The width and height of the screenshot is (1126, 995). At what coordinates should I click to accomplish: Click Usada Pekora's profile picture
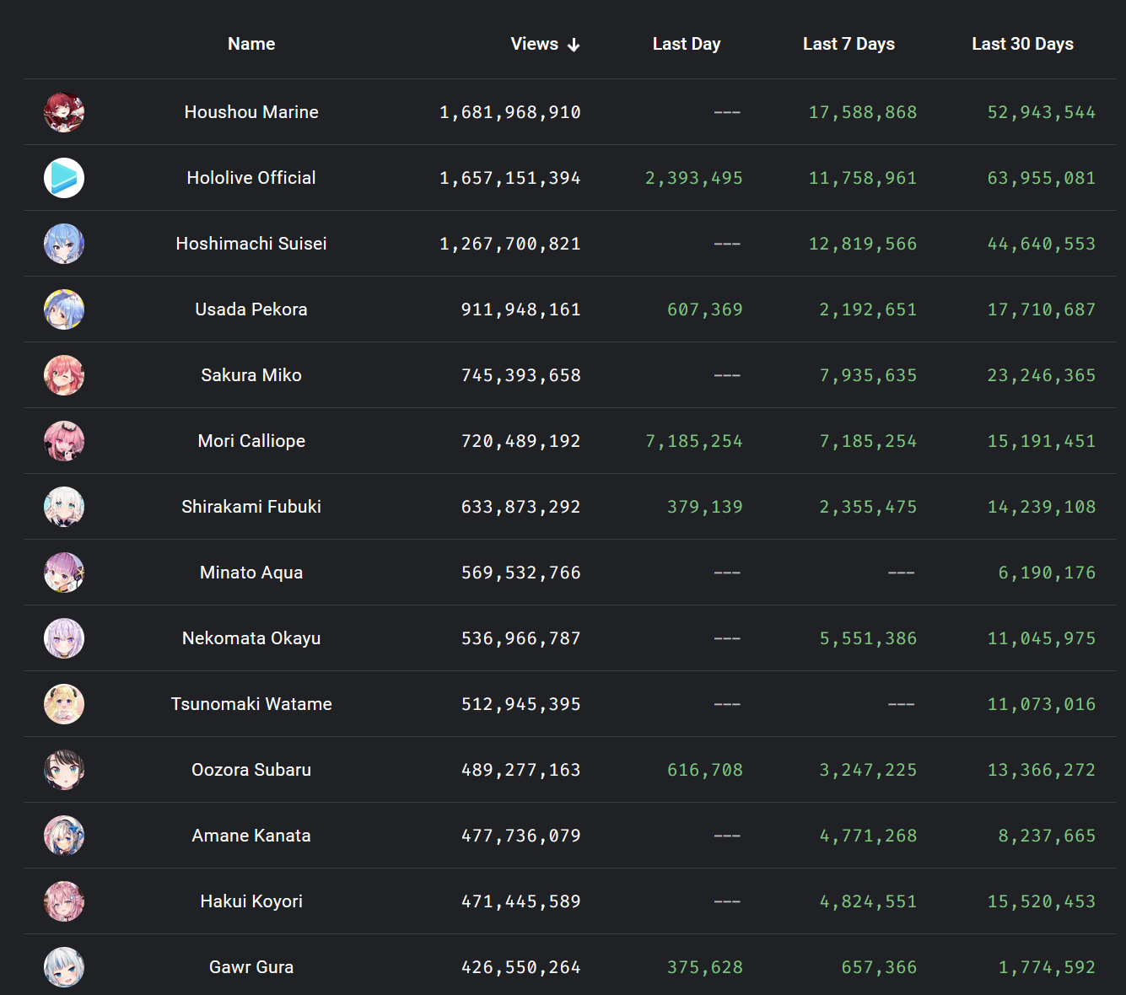point(64,309)
